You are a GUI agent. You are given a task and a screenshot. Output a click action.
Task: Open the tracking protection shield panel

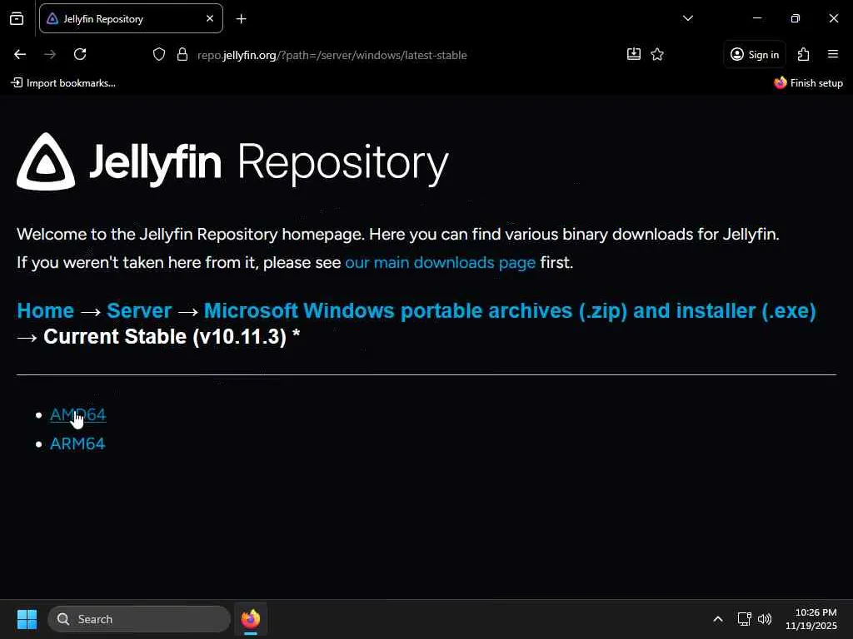pyautogui.click(x=159, y=54)
